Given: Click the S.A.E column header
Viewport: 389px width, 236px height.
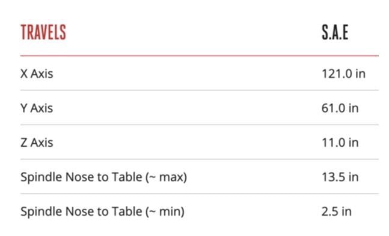Looking at the screenshot, I should [x=335, y=32].
